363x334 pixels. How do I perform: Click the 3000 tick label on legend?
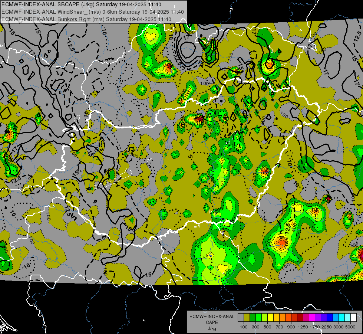tap(339, 327)
